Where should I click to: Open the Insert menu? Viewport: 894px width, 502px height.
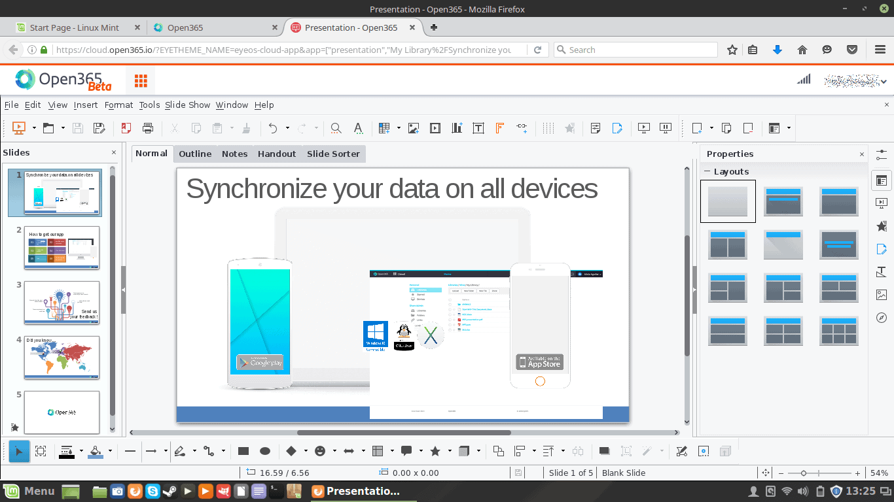tap(86, 105)
